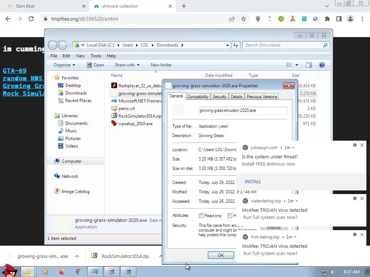Open address bar history dropdown in Explorer
The height and width of the screenshot is (277, 370).
(x=227, y=45)
